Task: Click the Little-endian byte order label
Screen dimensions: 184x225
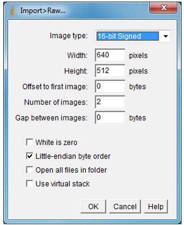Action: pos(73,156)
